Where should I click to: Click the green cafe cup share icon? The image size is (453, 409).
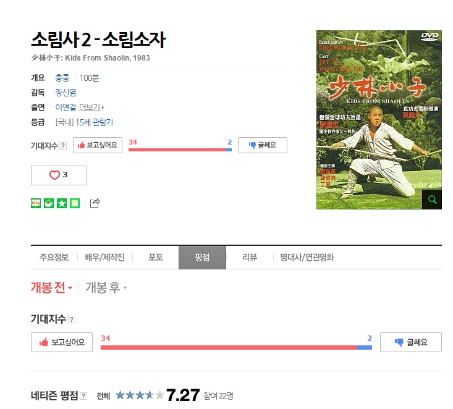(49, 203)
